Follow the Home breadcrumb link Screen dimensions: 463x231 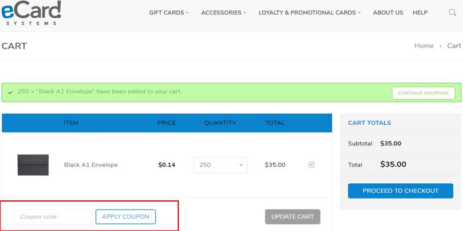point(424,46)
